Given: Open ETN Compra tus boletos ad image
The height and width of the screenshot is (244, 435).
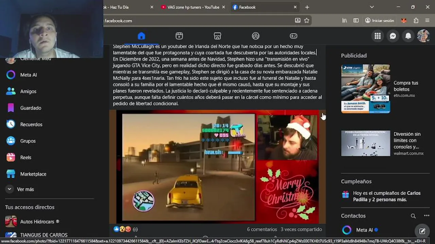Looking at the screenshot, I should point(366,89).
